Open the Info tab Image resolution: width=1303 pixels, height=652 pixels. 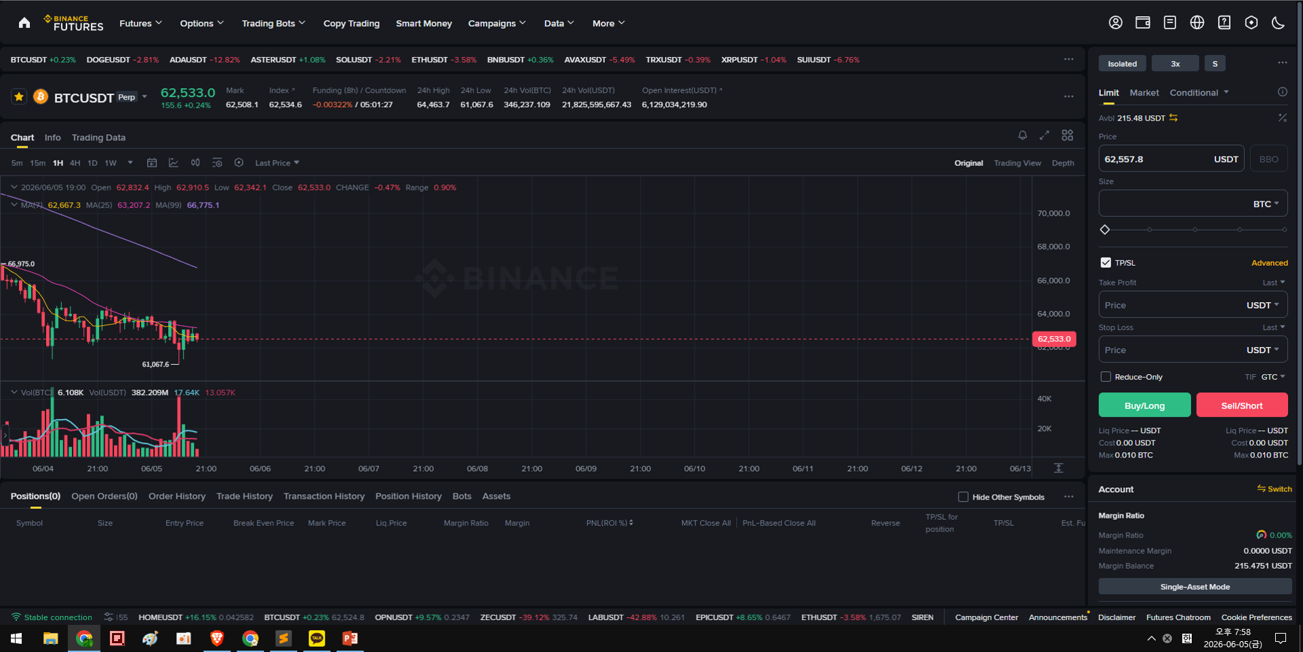click(52, 138)
